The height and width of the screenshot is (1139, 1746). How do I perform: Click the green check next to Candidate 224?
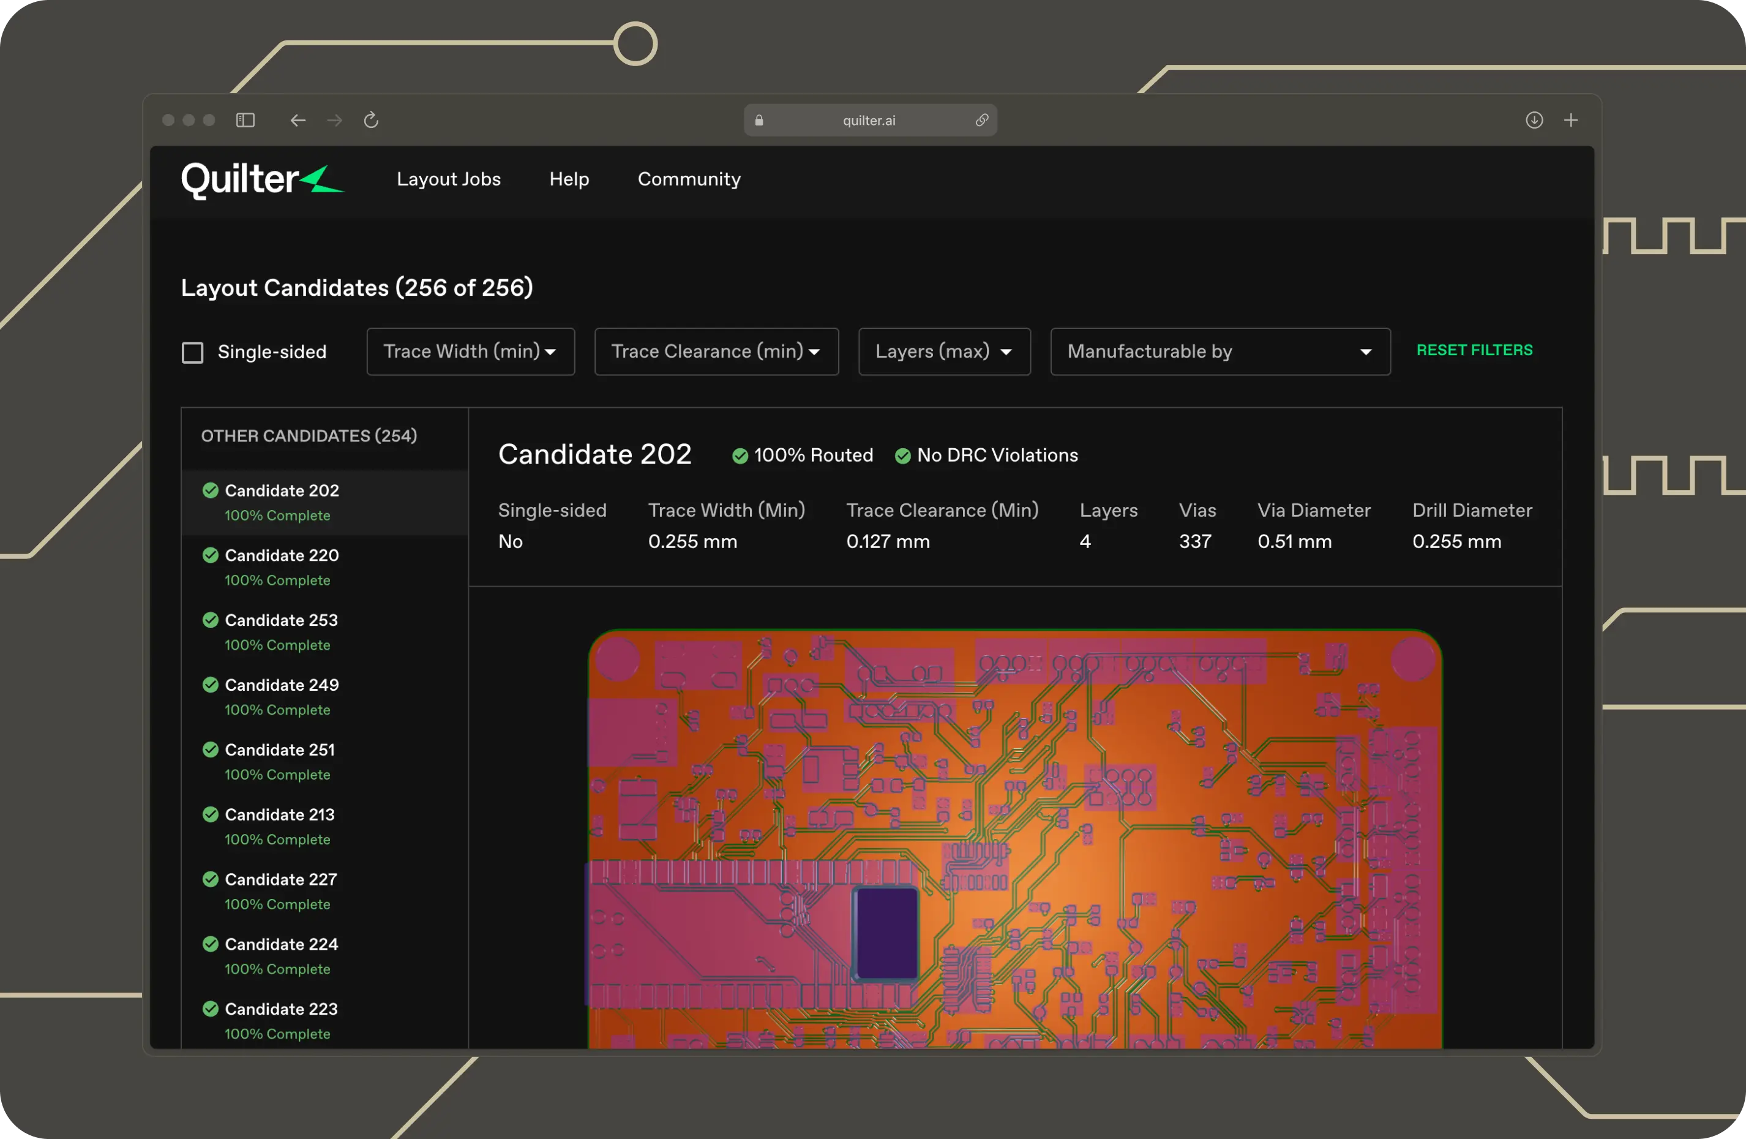211,944
